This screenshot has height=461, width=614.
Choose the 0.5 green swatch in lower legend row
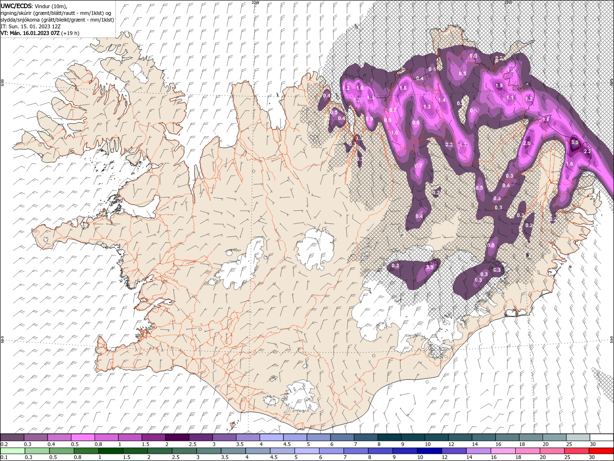(x=61, y=451)
